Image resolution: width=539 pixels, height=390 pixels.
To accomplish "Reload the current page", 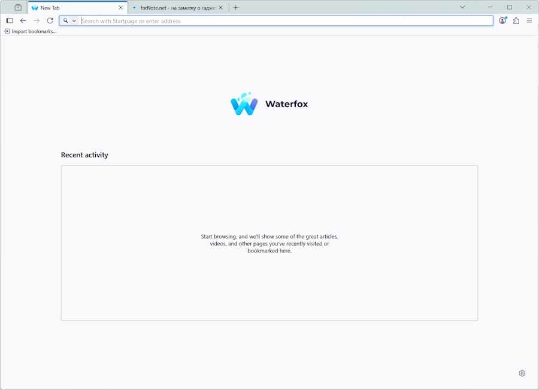I will (50, 20).
